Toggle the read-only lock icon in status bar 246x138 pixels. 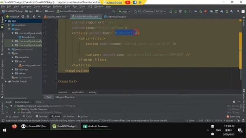click(238, 120)
